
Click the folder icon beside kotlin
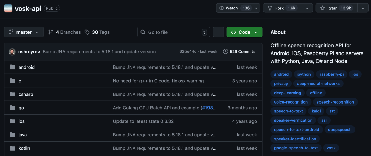[13, 148]
